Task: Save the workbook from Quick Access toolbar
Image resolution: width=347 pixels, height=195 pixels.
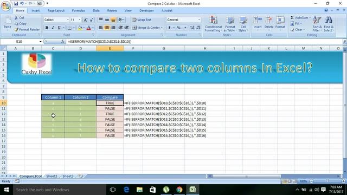Action: click(16, 4)
